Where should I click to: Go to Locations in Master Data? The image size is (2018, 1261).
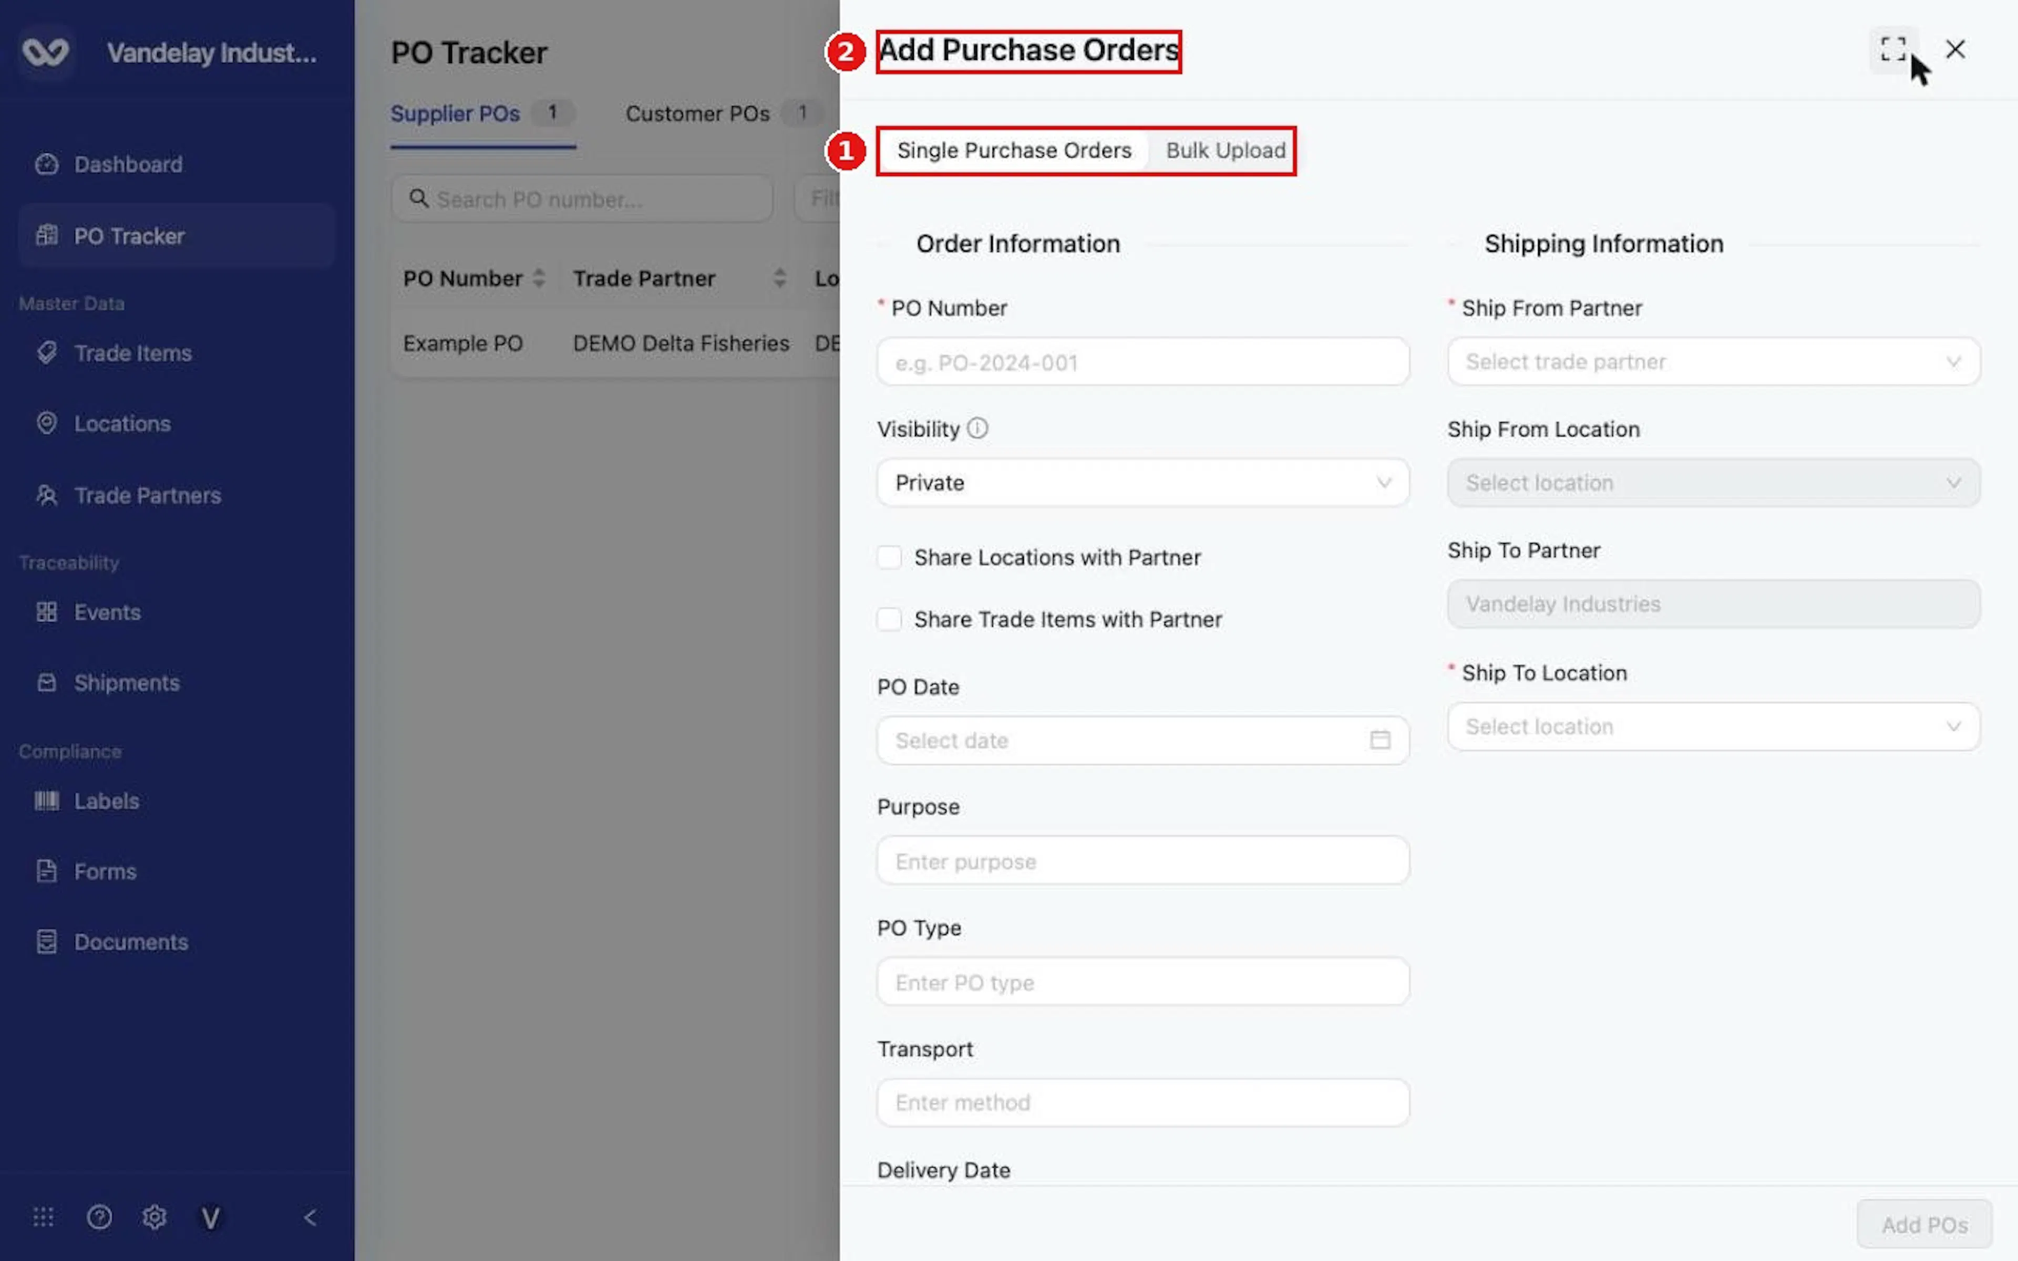tap(176, 424)
